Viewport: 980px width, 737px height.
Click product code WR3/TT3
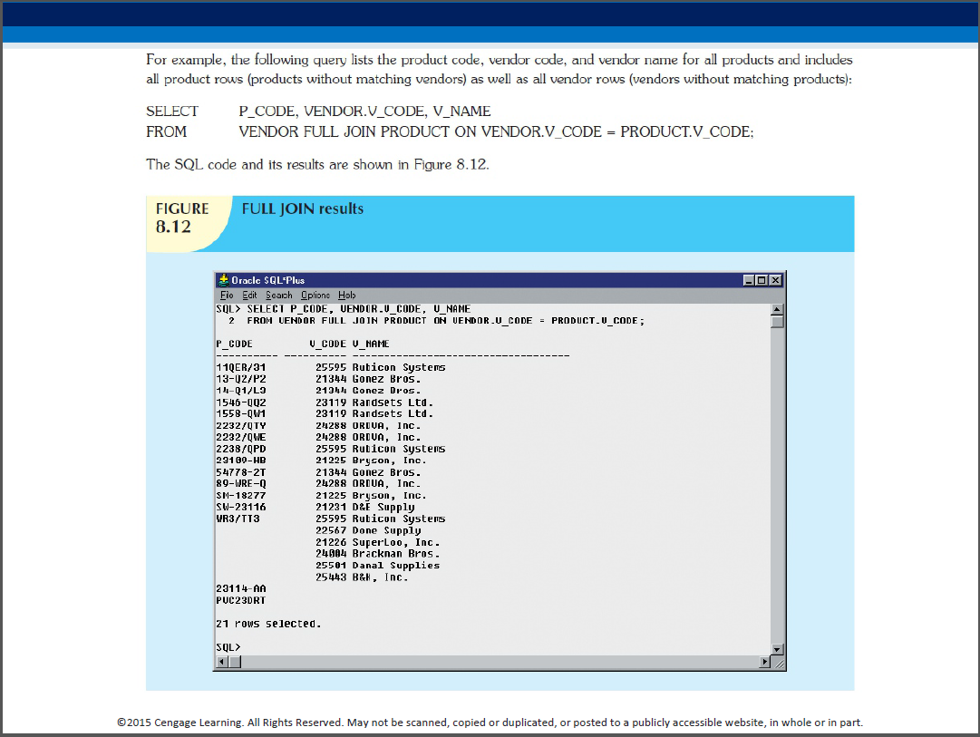pyautogui.click(x=238, y=519)
